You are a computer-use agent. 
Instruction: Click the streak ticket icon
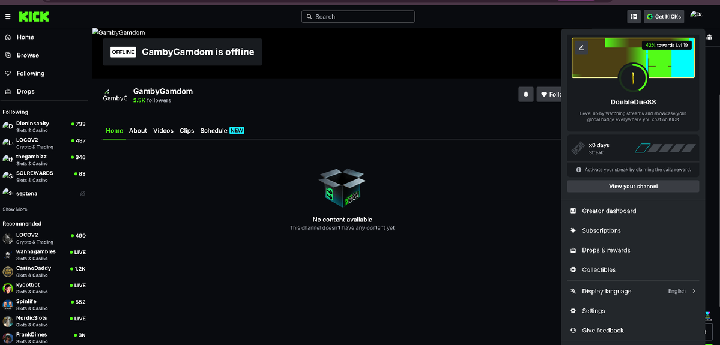578,148
